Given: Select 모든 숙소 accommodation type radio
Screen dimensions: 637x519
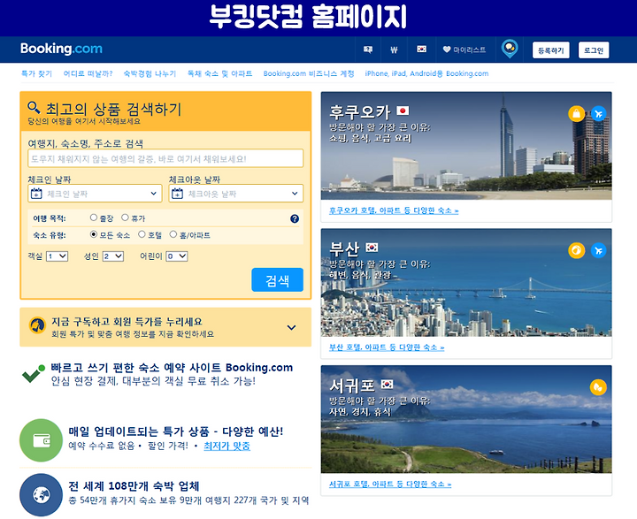Looking at the screenshot, I should (94, 234).
